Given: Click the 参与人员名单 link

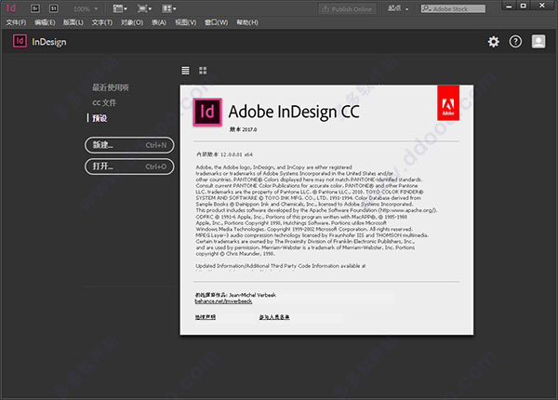Looking at the screenshot, I should (274, 317).
